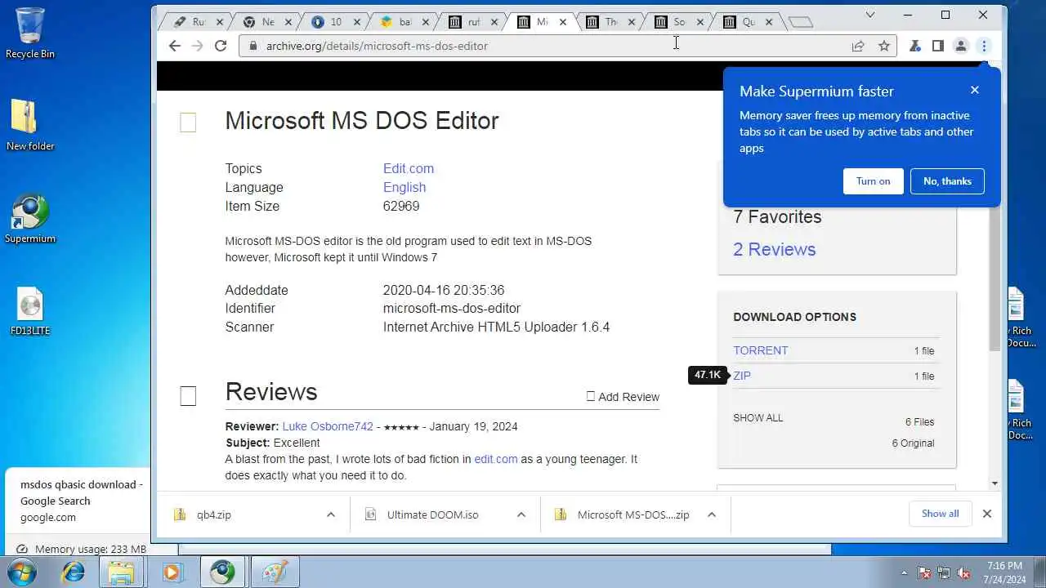Reload the archive.org page
Viewport: 1046px width, 588px height.
tap(220, 46)
